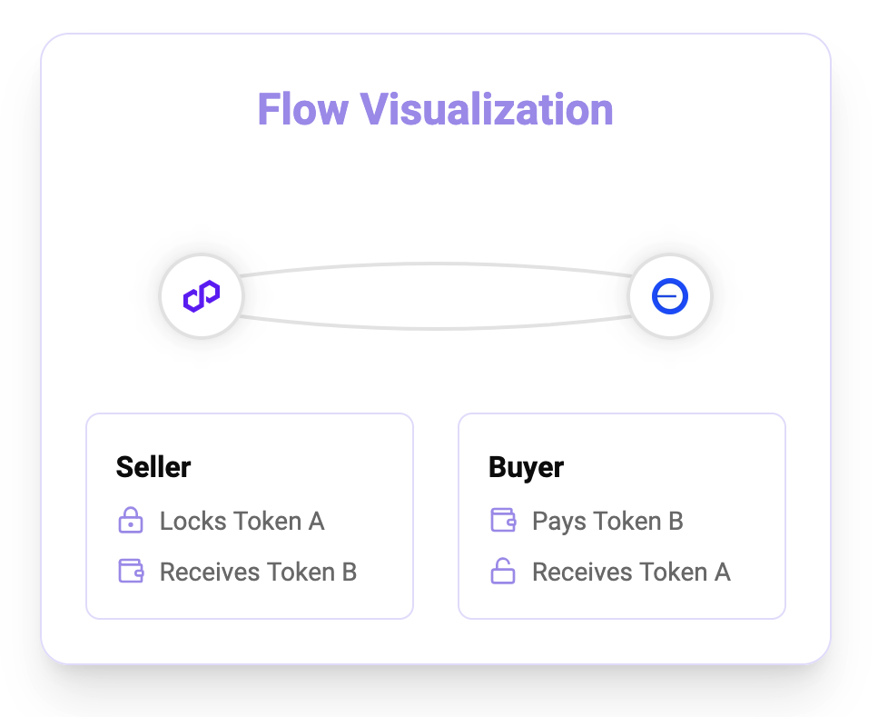
Task: Click the unlock icon beside Receives Token A
Action: pyautogui.click(x=503, y=572)
